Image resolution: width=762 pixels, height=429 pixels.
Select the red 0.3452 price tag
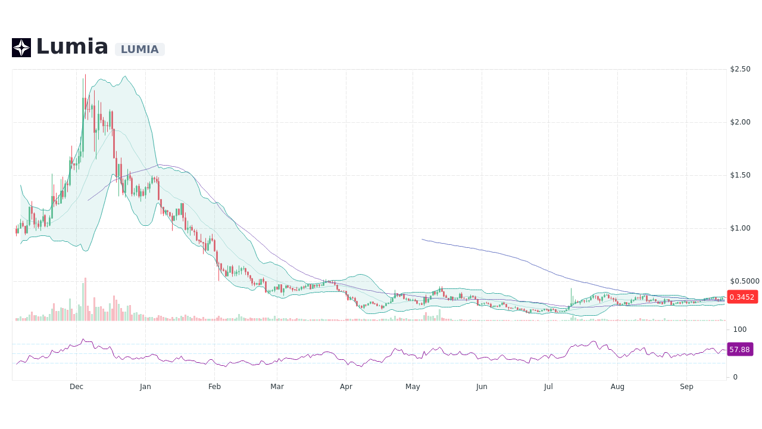pyautogui.click(x=742, y=297)
